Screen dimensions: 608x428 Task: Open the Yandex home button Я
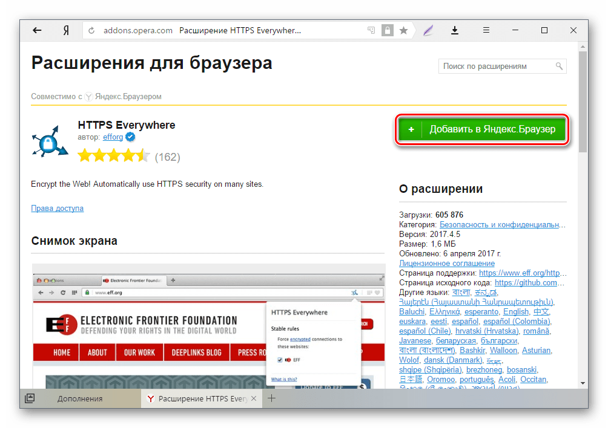point(66,30)
